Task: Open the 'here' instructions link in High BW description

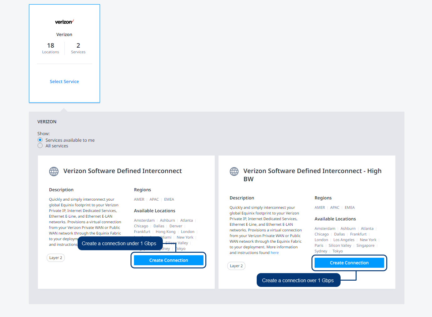Action: [x=275, y=253]
